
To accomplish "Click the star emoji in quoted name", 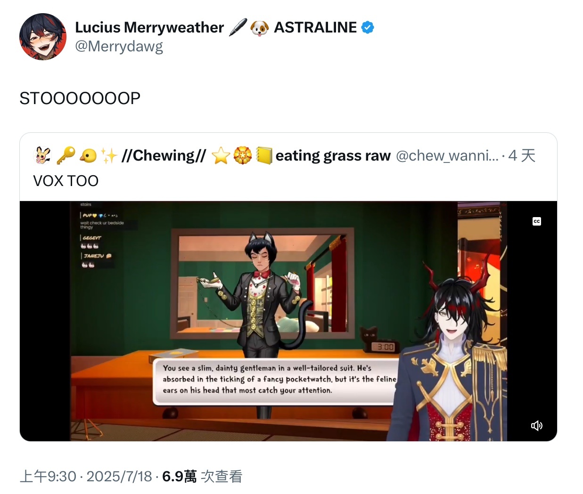I will [x=221, y=155].
